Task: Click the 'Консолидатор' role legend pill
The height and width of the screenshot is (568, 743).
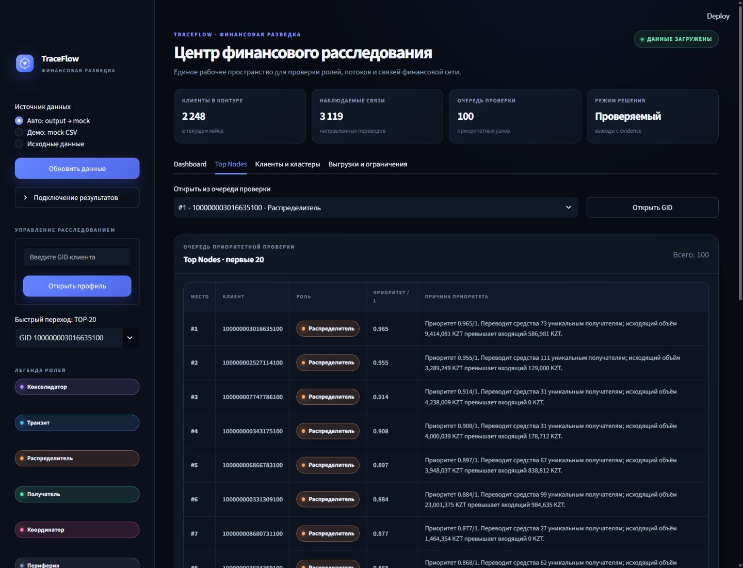Action: pos(77,387)
